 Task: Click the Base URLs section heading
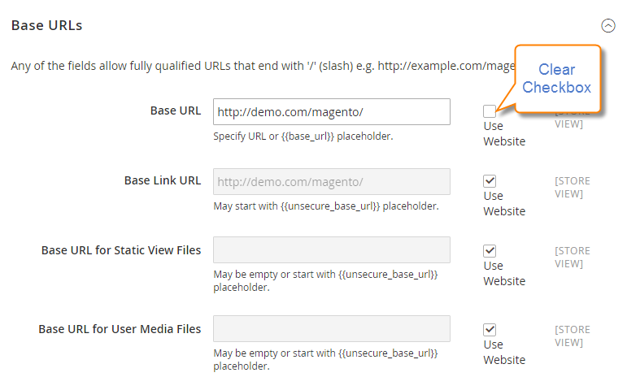(x=47, y=25)
